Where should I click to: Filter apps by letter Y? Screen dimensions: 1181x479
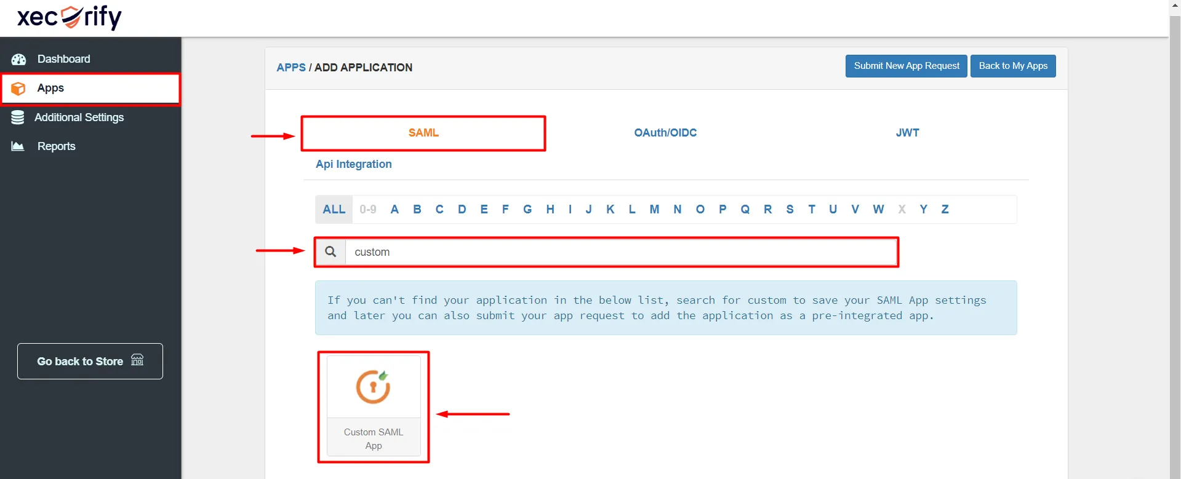pyautogui.click(x=924, y=209)
